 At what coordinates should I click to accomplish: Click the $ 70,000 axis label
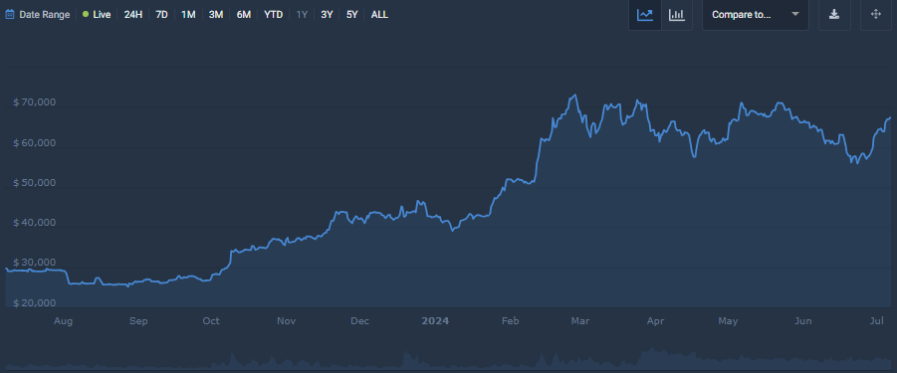click(35, 102)
